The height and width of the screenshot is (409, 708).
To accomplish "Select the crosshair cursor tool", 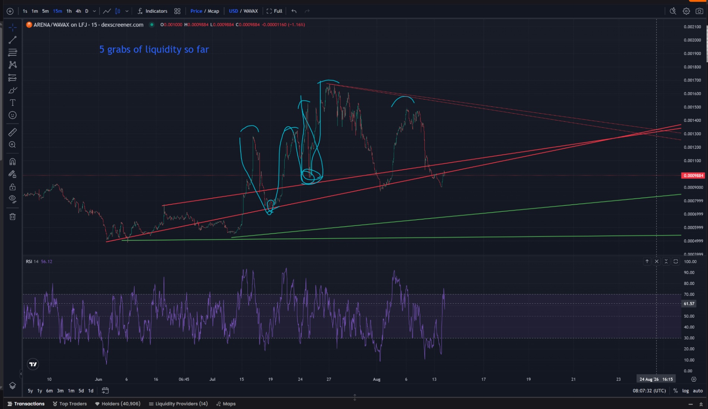I will pos(12,28).
